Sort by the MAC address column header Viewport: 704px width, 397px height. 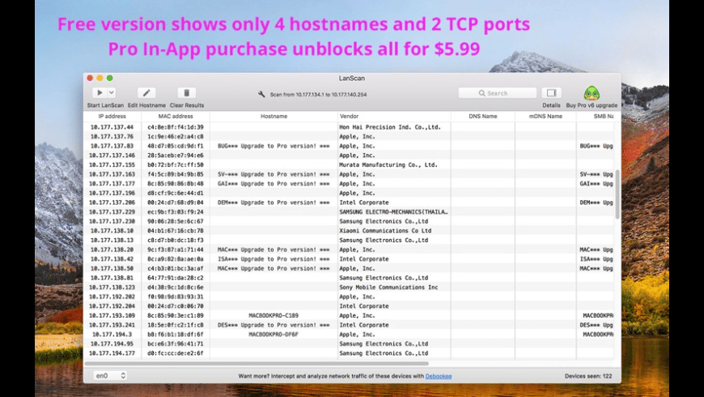click(176, 116)
